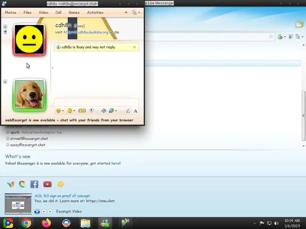Viewport: 306px width, 229px height.
Task: Open the cdh8u.duckdns.org link
Action: [86, 32]
